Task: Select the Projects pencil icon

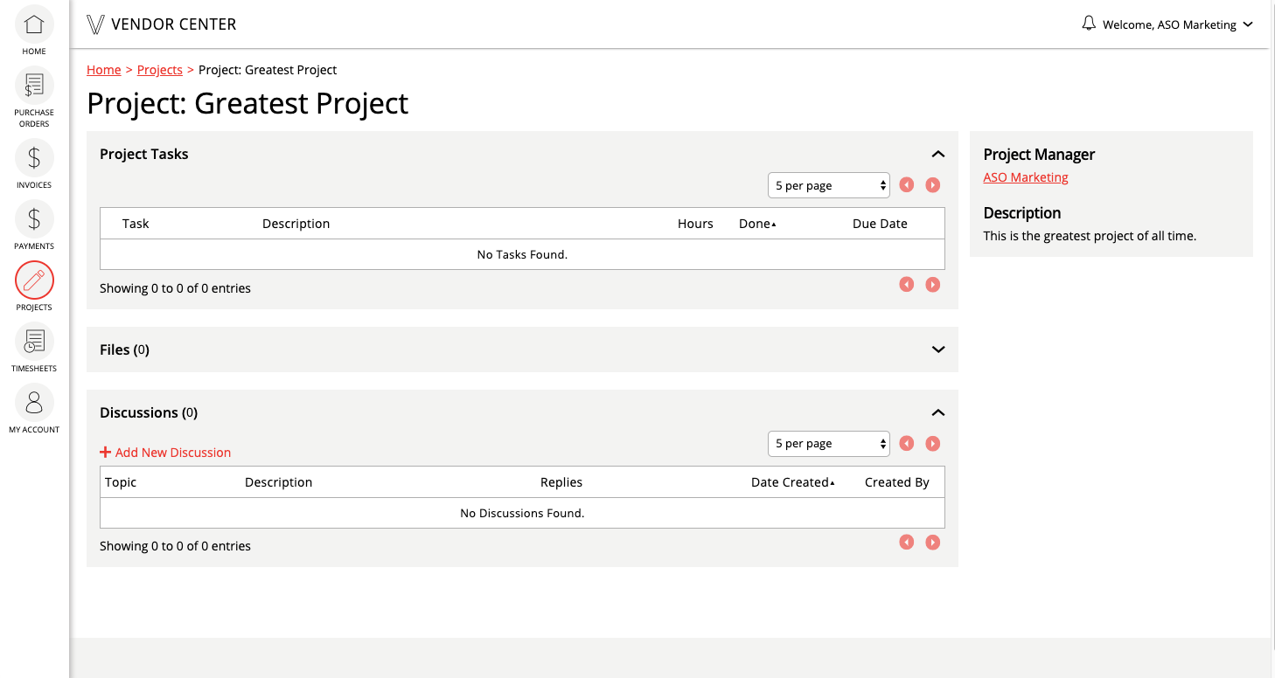Action: pos(34,280)
